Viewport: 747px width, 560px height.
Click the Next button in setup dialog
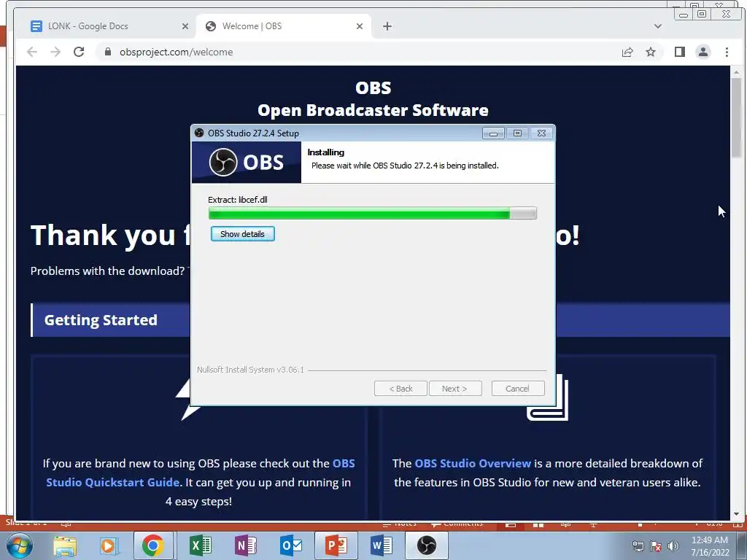point(455,389)
